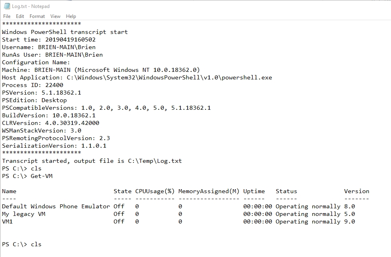Place cursor on Start time line
Viewport: 391px width, 257px height.
coord(49,40)
